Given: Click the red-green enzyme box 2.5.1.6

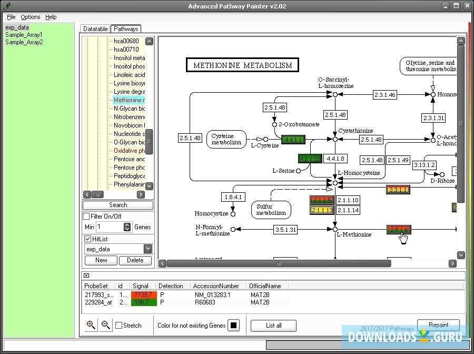Looking at the screenshot, I should pyautogui.click(x=399, y=230).
